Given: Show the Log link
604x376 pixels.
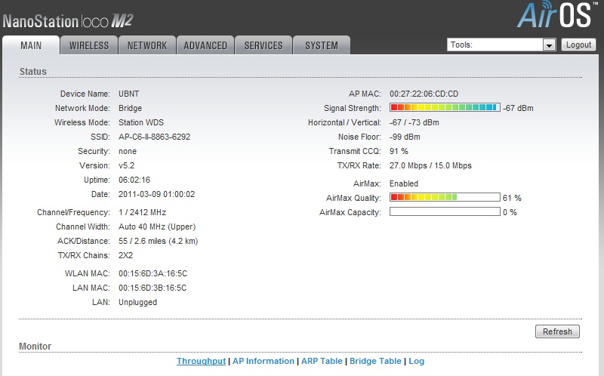Looking at the screenshot, I should (417, 361).
